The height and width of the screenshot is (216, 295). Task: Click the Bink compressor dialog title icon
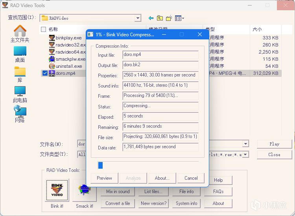90,35
